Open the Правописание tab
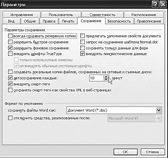 tap(149, 21)
